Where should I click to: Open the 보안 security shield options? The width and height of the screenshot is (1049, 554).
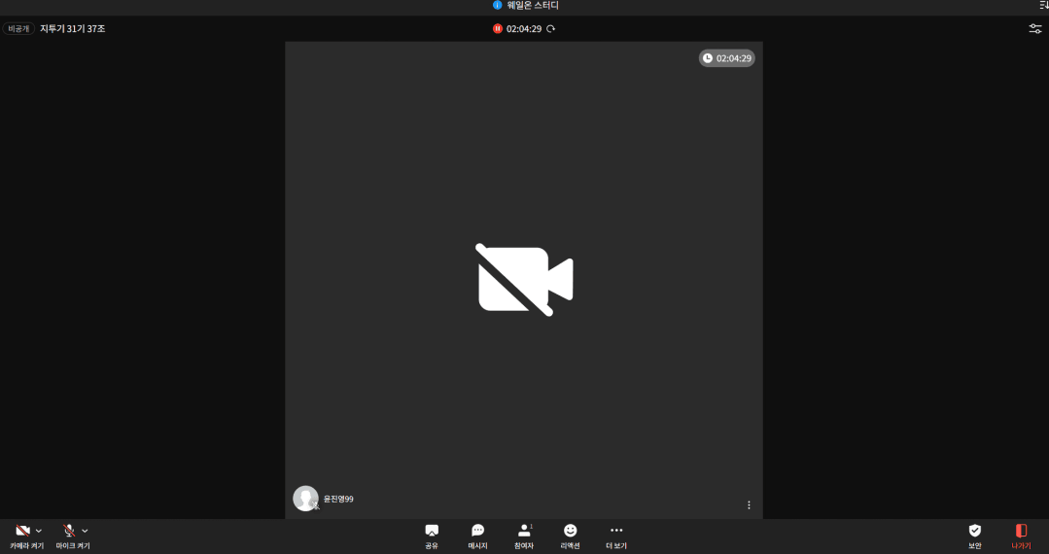coord(974,534)
